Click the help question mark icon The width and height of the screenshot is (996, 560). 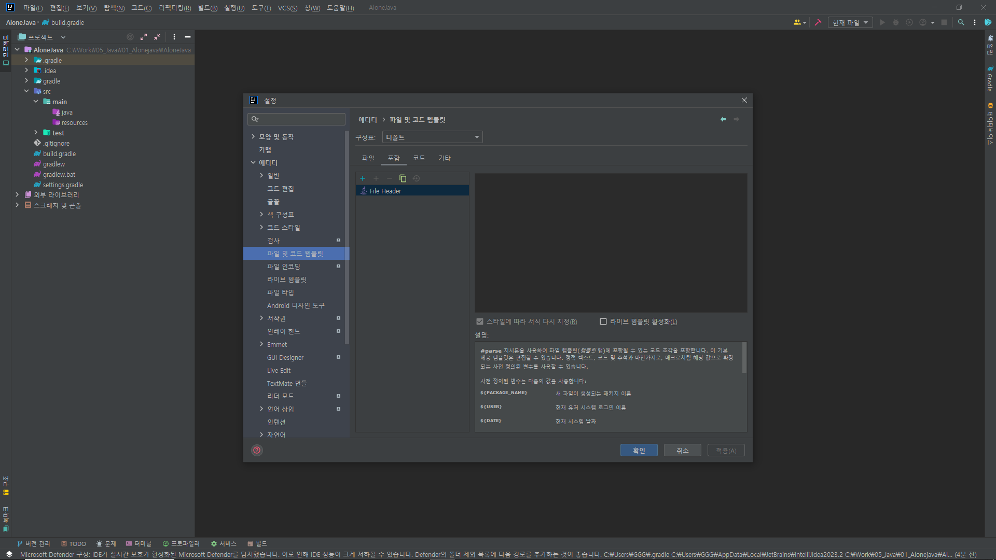pyautogui.click(x=257, y=450)
